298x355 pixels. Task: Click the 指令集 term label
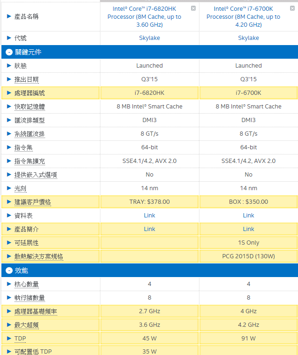tap(23, 147)
